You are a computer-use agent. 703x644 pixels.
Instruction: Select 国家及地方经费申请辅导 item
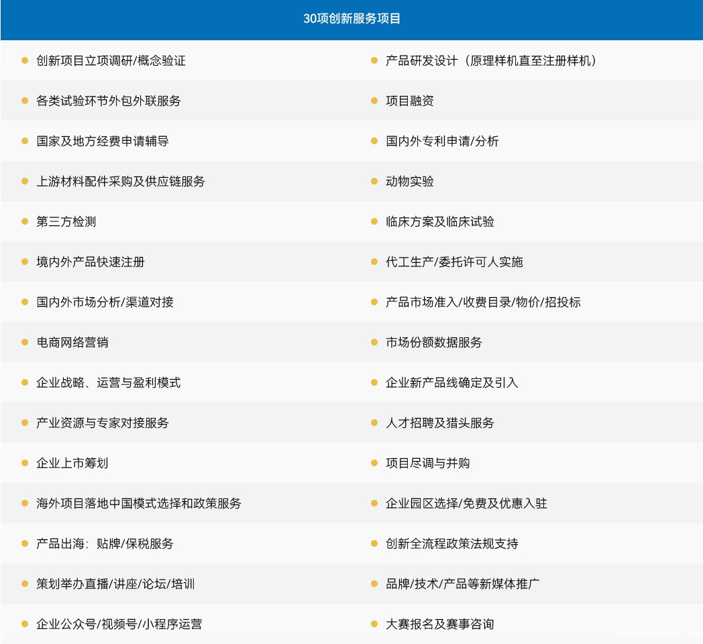point(102,141)
